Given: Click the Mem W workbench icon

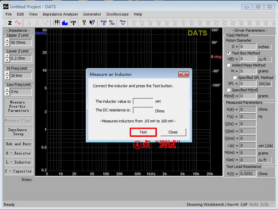Looking at the screenshot, I should point(123,23).
